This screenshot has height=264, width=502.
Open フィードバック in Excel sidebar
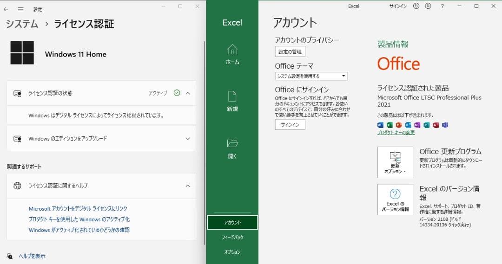[232, 237]
